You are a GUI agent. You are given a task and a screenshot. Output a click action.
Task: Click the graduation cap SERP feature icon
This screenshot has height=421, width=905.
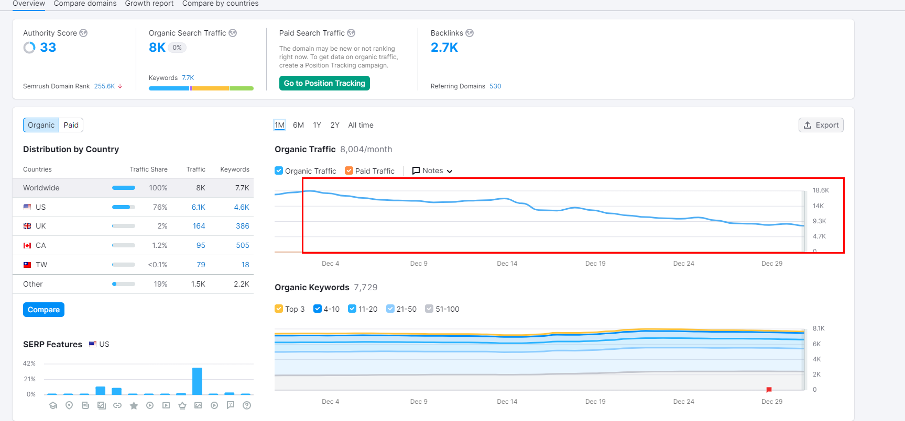click(53, 405)
